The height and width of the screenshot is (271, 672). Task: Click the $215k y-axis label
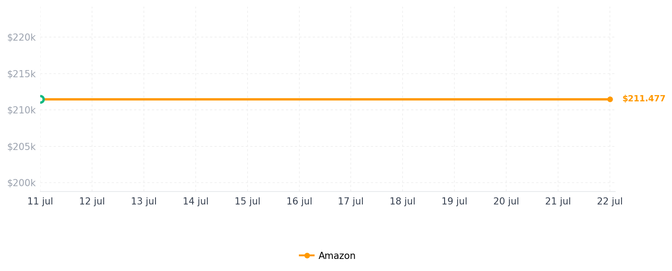click(x=21, y=74)
